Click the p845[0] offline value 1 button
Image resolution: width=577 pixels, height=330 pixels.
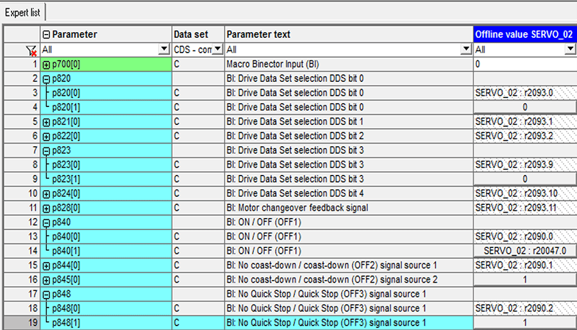pos(525,279)
